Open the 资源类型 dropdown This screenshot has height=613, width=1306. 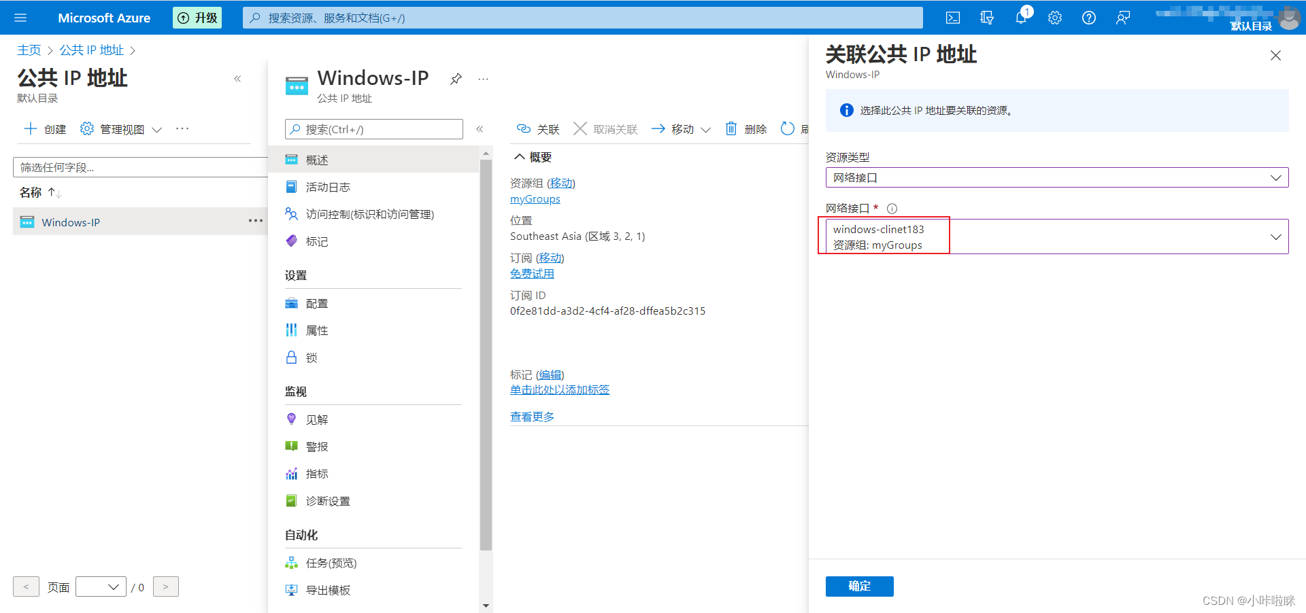pos(1057,177)
